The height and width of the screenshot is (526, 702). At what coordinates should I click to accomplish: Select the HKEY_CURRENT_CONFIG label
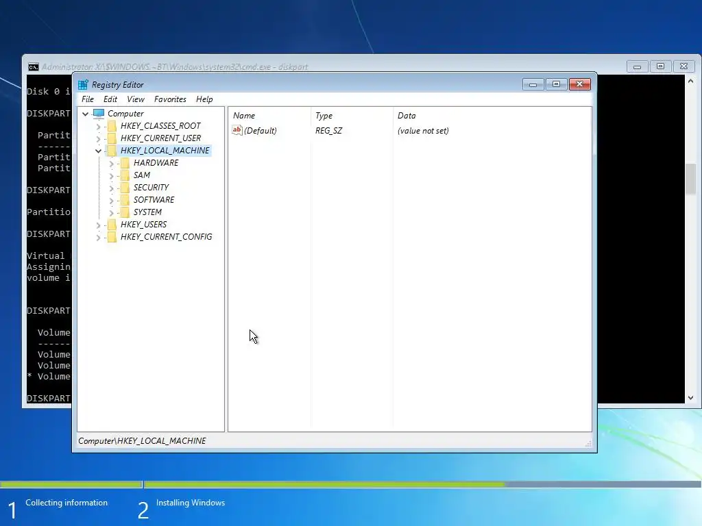(x=166, y=236)
